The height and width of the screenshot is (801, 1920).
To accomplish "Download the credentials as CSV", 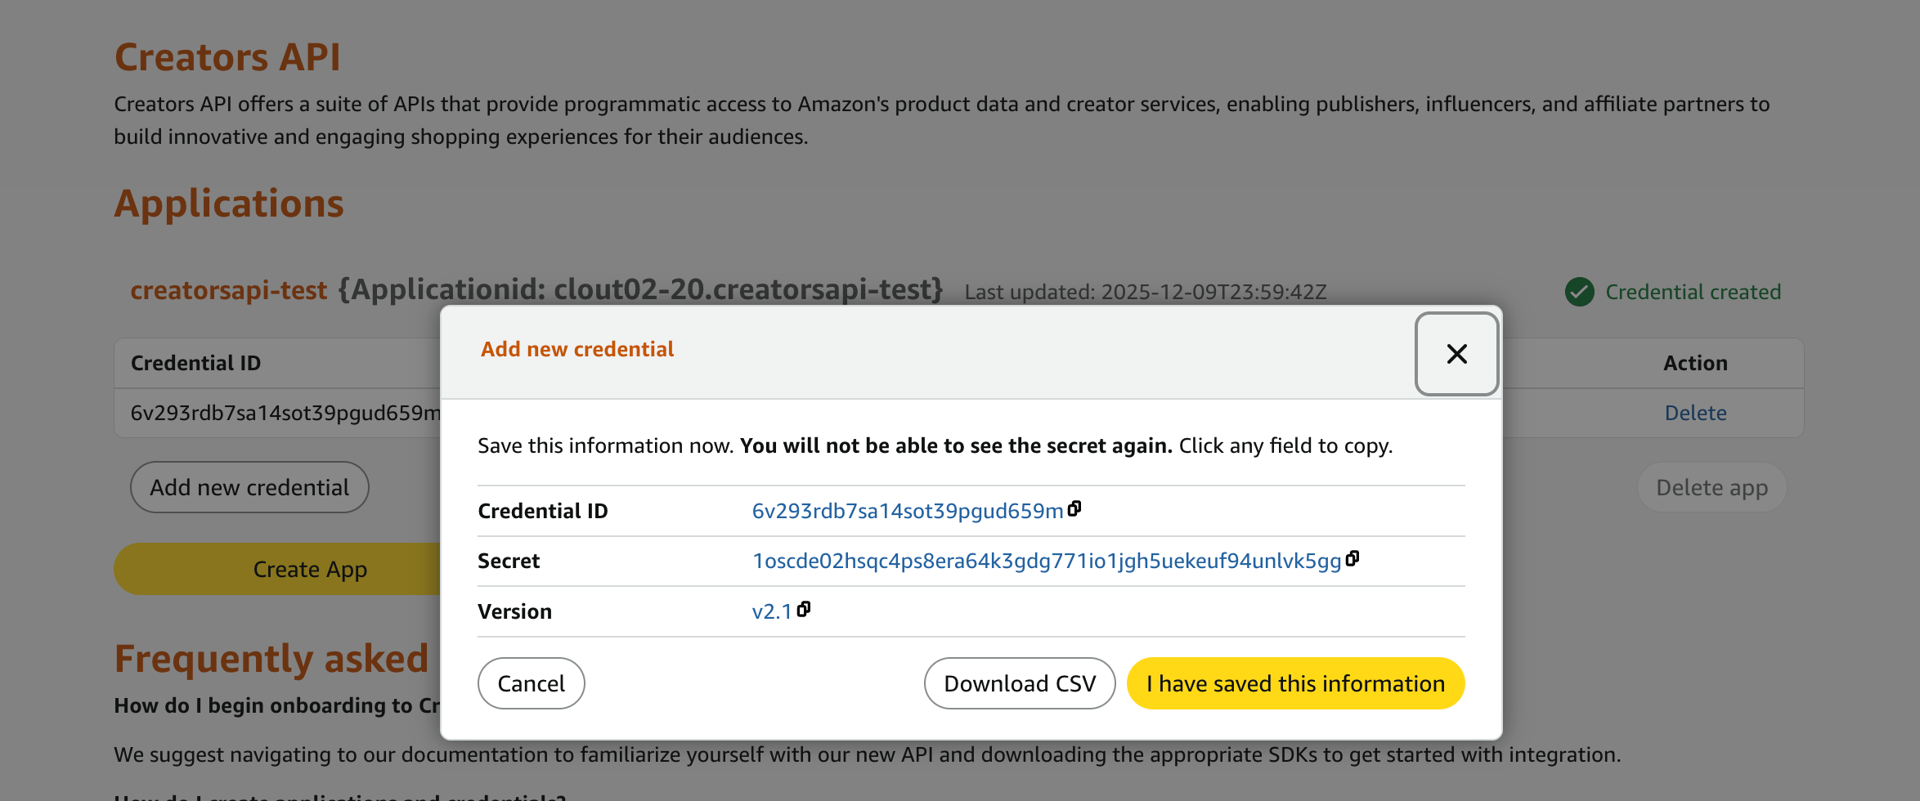I will (x=1019, y=682).
